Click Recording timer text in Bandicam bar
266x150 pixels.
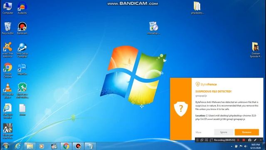point(224,140)
